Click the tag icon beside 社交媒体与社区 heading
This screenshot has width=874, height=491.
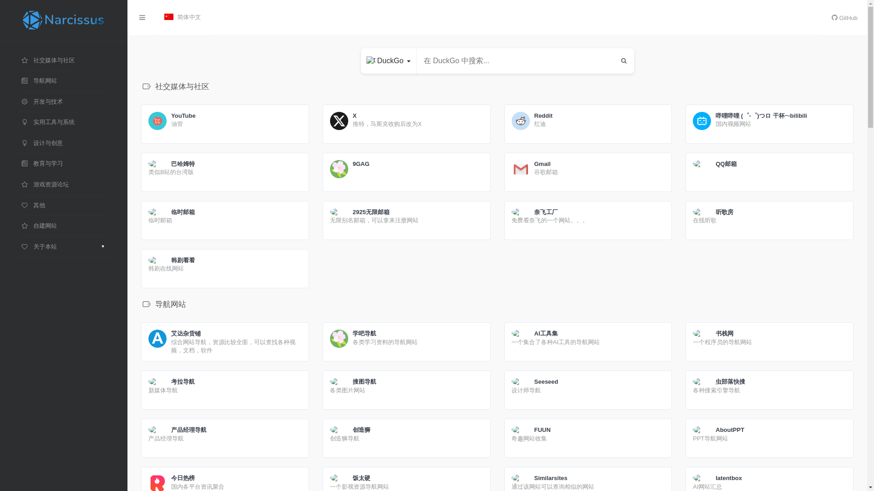(x=146, y=86)
